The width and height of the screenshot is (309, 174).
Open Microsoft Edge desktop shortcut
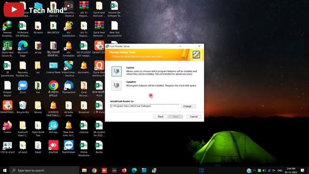point(23,49)
